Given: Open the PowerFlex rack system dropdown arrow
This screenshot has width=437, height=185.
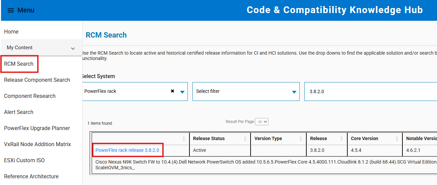Looking at the screenshot, I should point(182,92).
